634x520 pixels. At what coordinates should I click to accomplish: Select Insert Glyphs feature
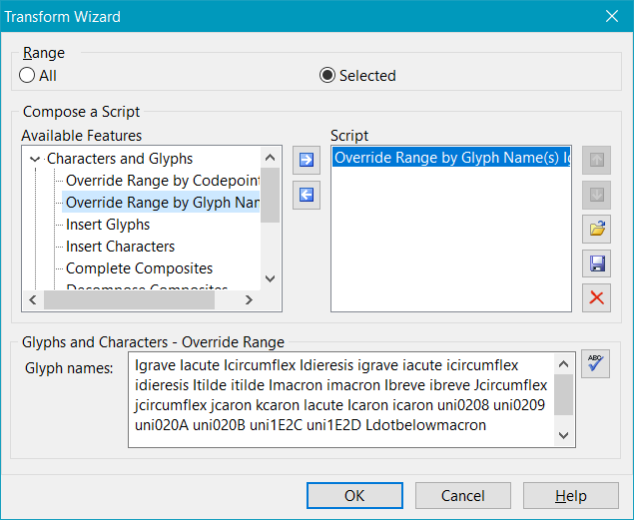point(108,225)
